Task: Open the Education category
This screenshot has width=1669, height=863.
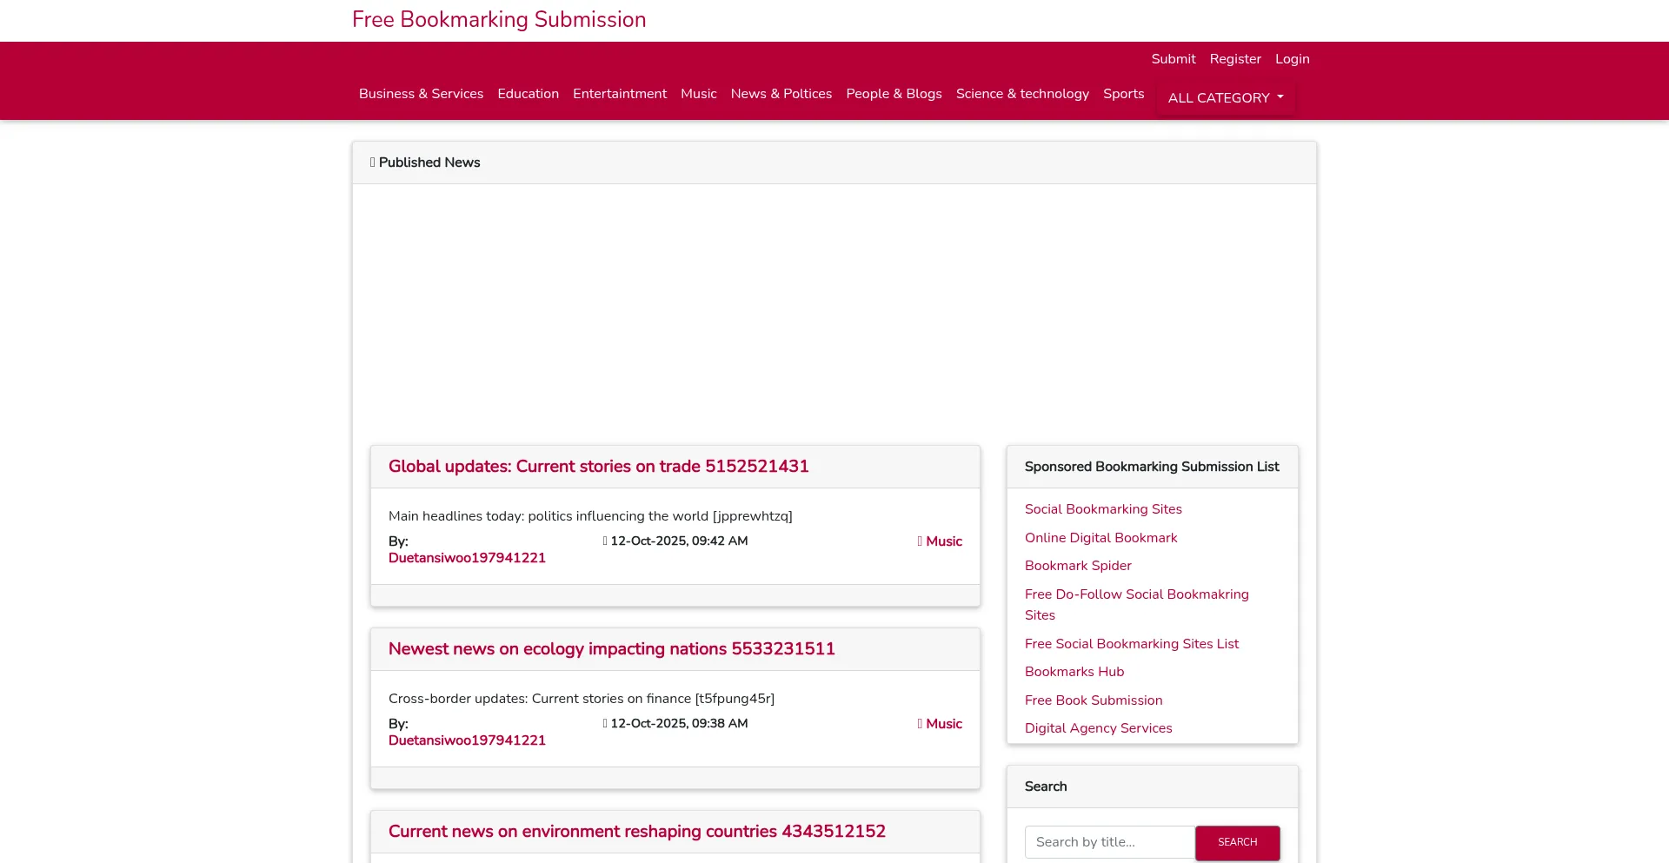Action: (x=528, y=94)
